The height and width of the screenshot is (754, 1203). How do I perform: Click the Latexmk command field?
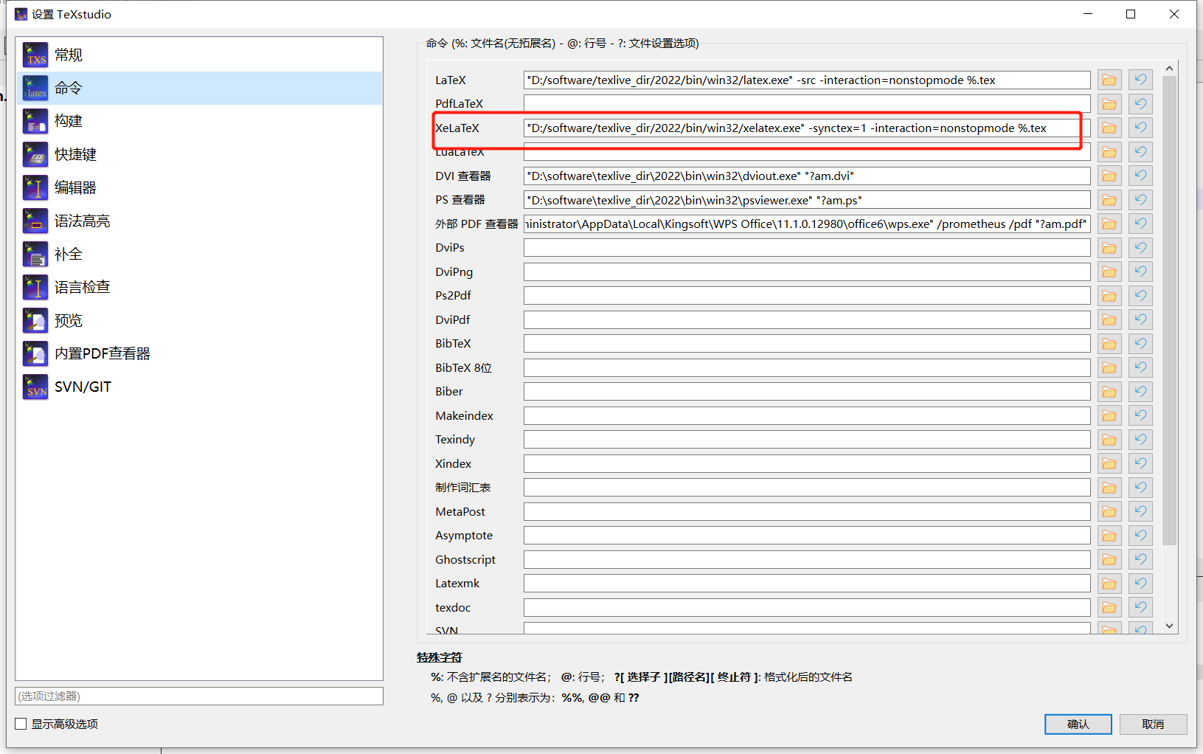click(x=807, y=584)
